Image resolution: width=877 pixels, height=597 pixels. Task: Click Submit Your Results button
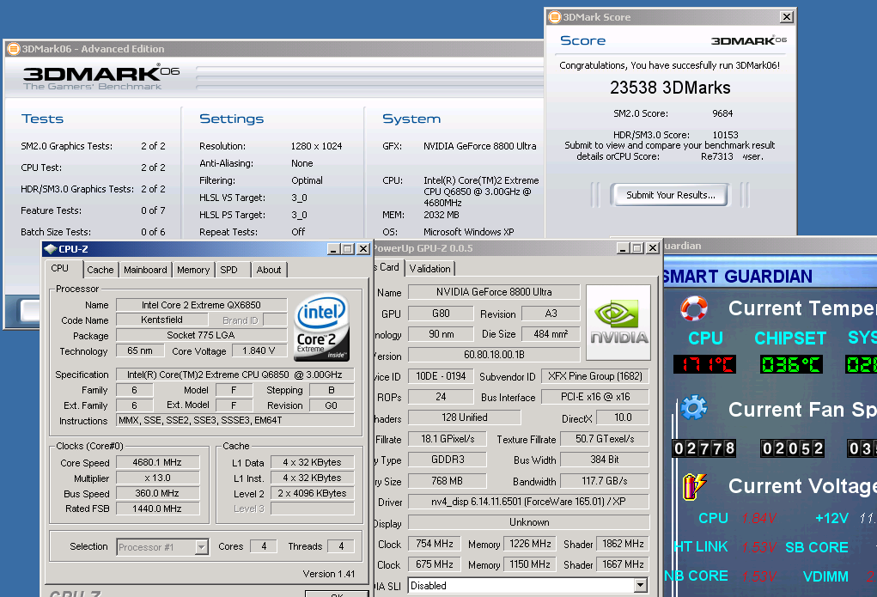click(x=670, y=195)
